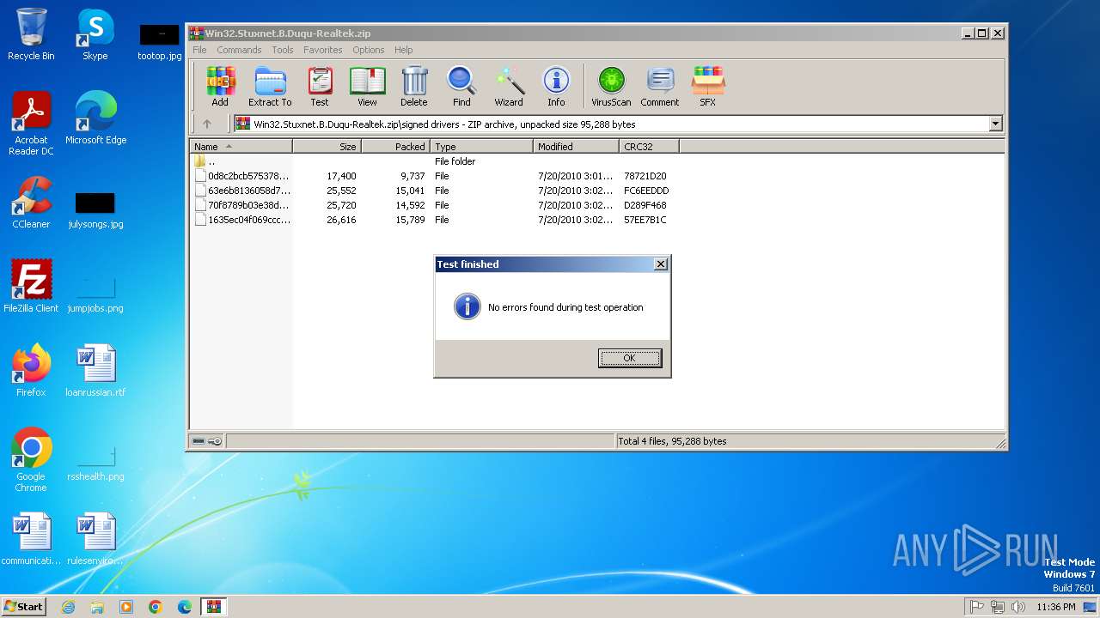1100x618 pixels.
Task: Open the Options menu
Action: coord(369,50)
